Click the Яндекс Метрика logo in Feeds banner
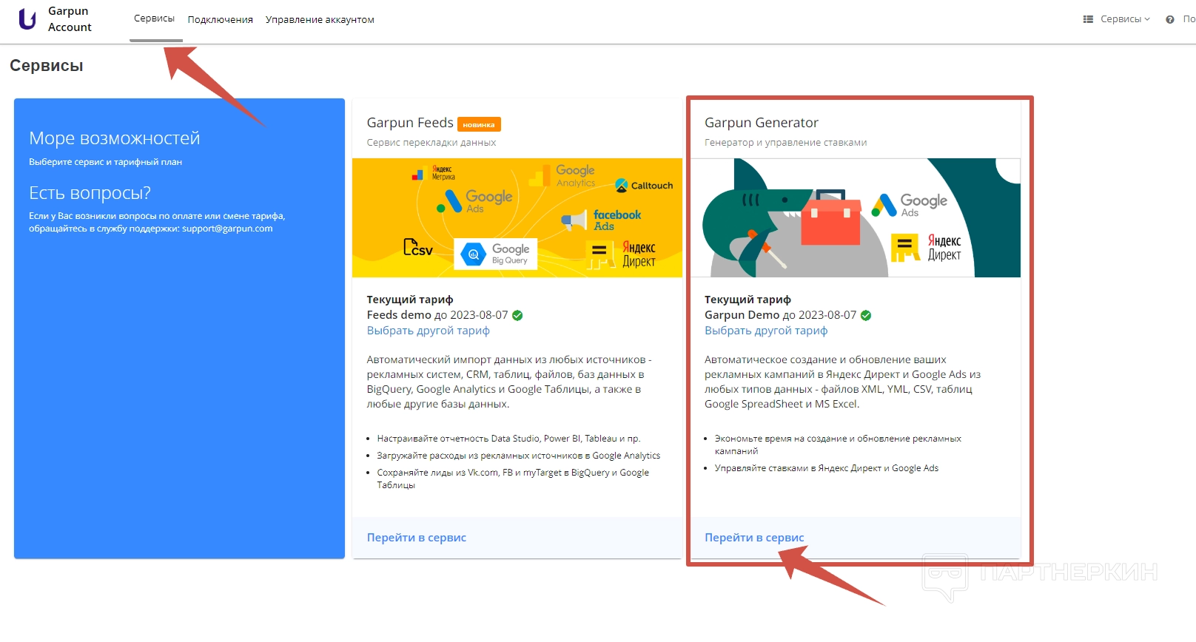 pos(434,174)
